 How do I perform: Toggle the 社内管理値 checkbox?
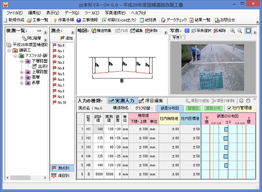229,108
